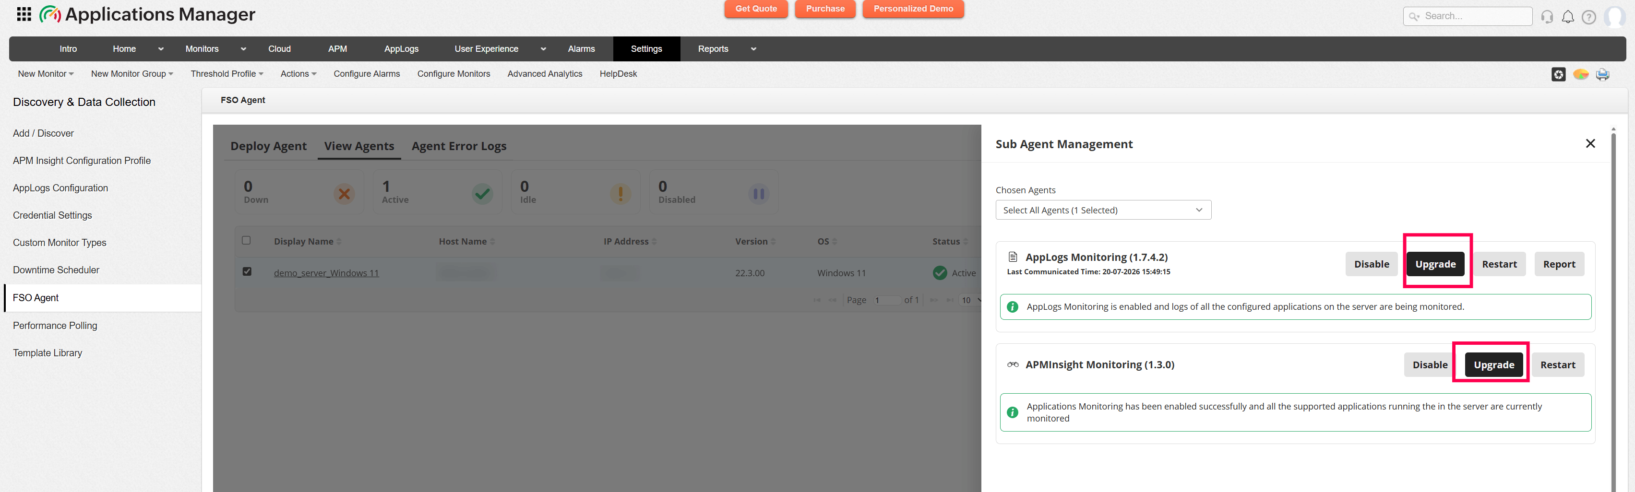Click the info icon in AppLogs status message
This screenshot has width=1635, height=492.
(x=1013, y=307)
